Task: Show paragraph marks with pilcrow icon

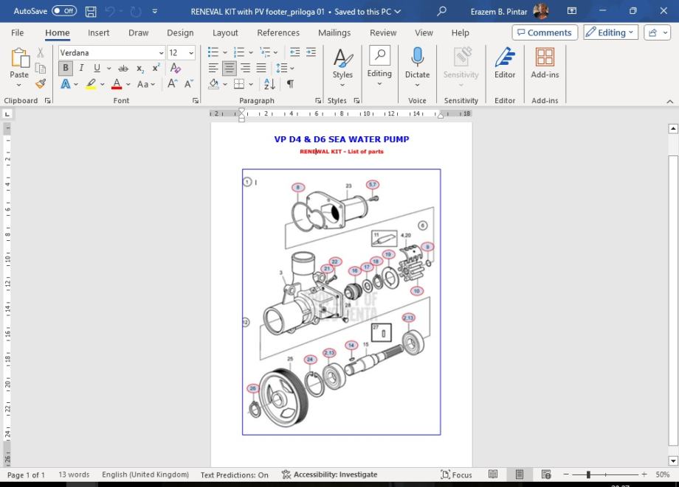Action: point(290,84)
